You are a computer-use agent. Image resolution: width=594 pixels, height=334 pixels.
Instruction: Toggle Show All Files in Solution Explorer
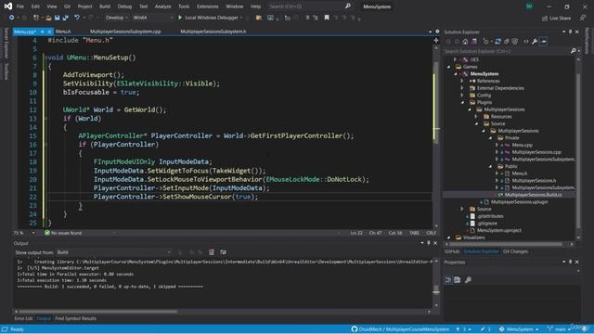tap(515, 42)
